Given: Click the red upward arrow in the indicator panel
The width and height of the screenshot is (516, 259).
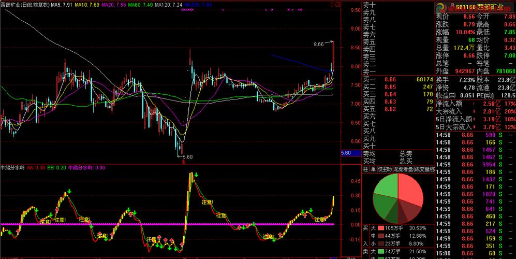Looking at the screenshot, I should (x=160, y=239).
